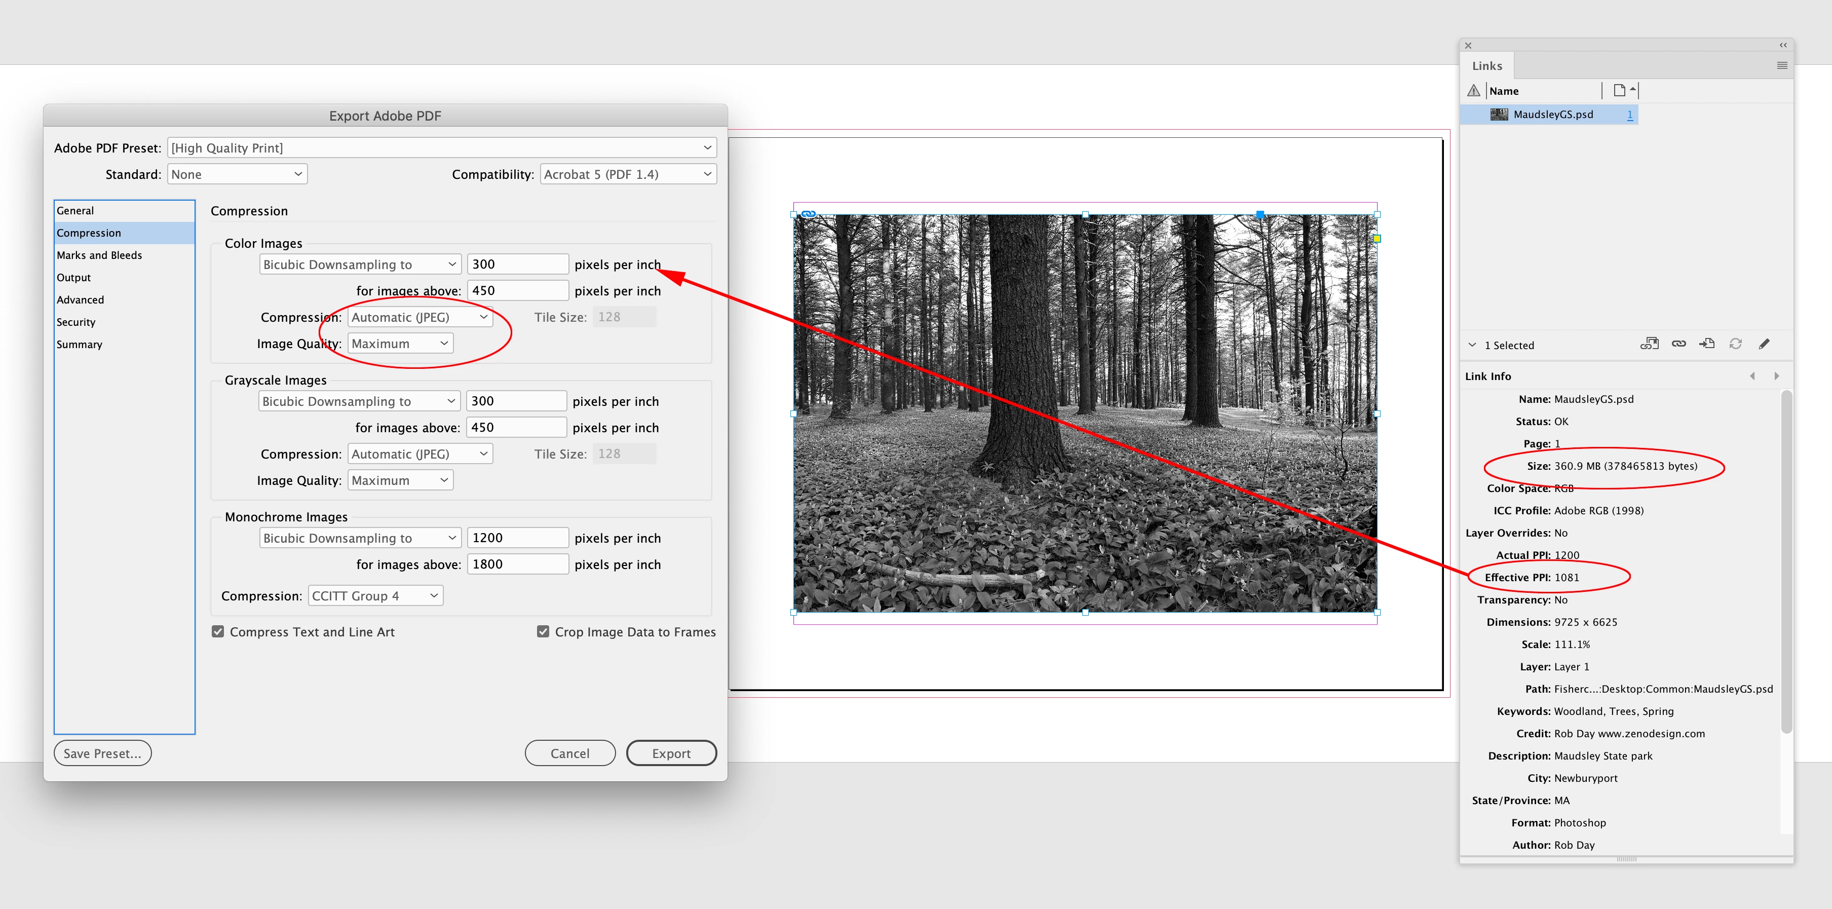Click Relink from CC Libraries icon
1832x909 pixels.
click(1649, 344)
